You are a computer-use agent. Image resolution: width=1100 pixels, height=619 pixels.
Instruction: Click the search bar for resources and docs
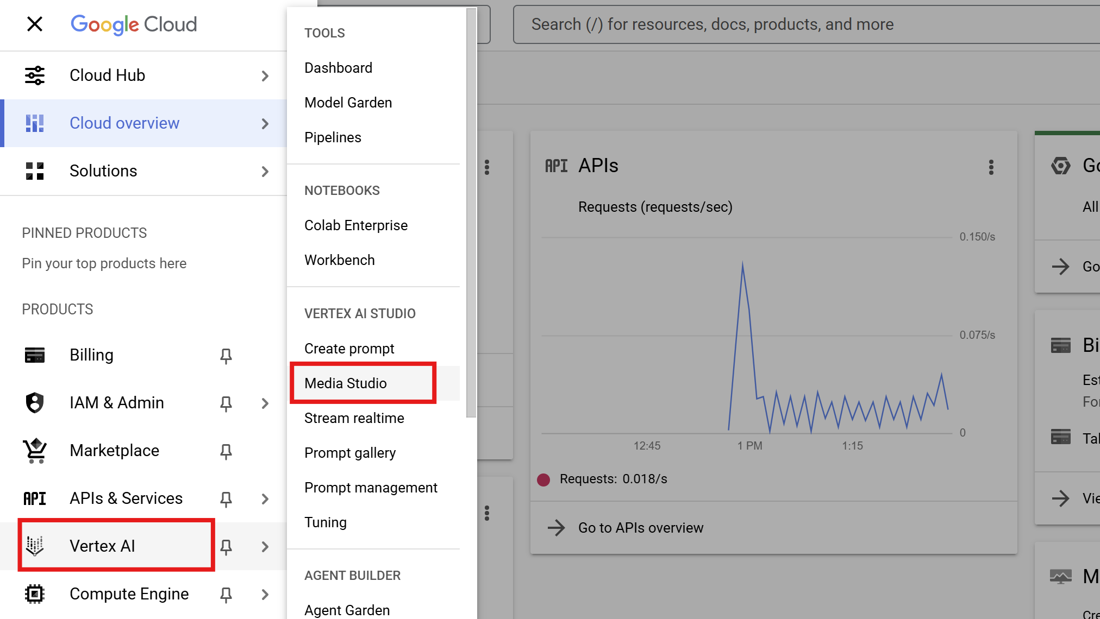tap(807, 24)
